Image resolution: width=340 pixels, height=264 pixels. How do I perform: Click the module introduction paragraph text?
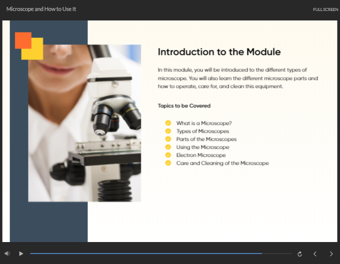click(x=238, y=78)
